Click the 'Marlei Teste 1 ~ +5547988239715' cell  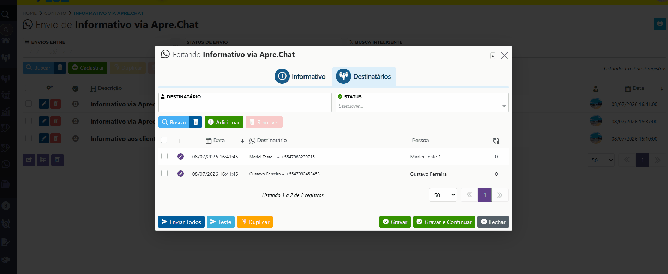(x=282, y=157)
